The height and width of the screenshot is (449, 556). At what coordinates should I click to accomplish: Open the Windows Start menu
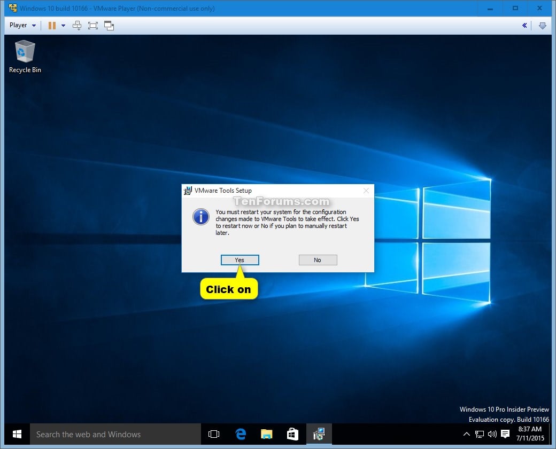coord(17,434)
